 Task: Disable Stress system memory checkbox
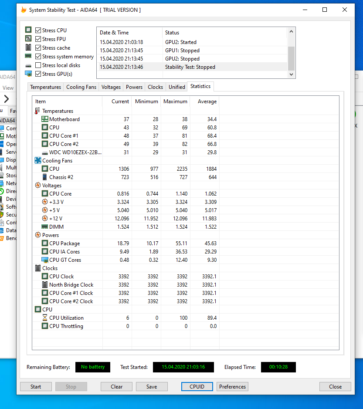pyautogui.click(x=38, y=56)
